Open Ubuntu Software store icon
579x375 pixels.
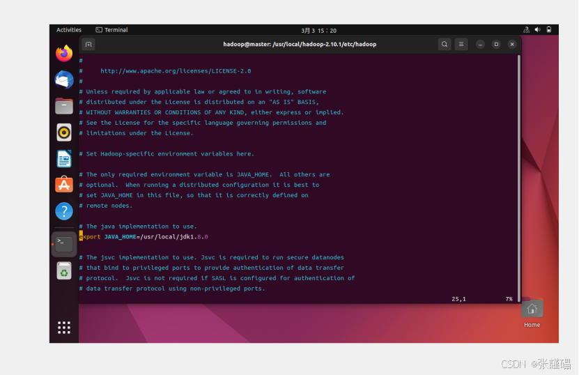click(64, 184)
